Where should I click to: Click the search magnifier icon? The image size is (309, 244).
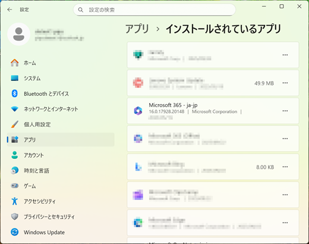pyautogui.click(x=80, y=10)
